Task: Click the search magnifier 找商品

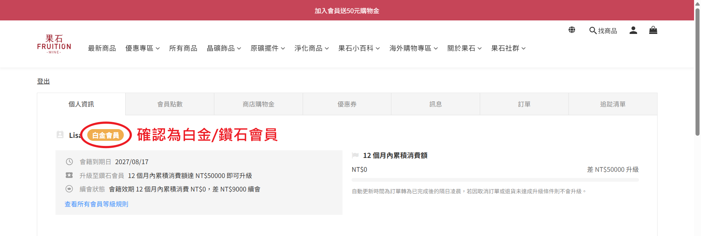Action: [603, 31]
